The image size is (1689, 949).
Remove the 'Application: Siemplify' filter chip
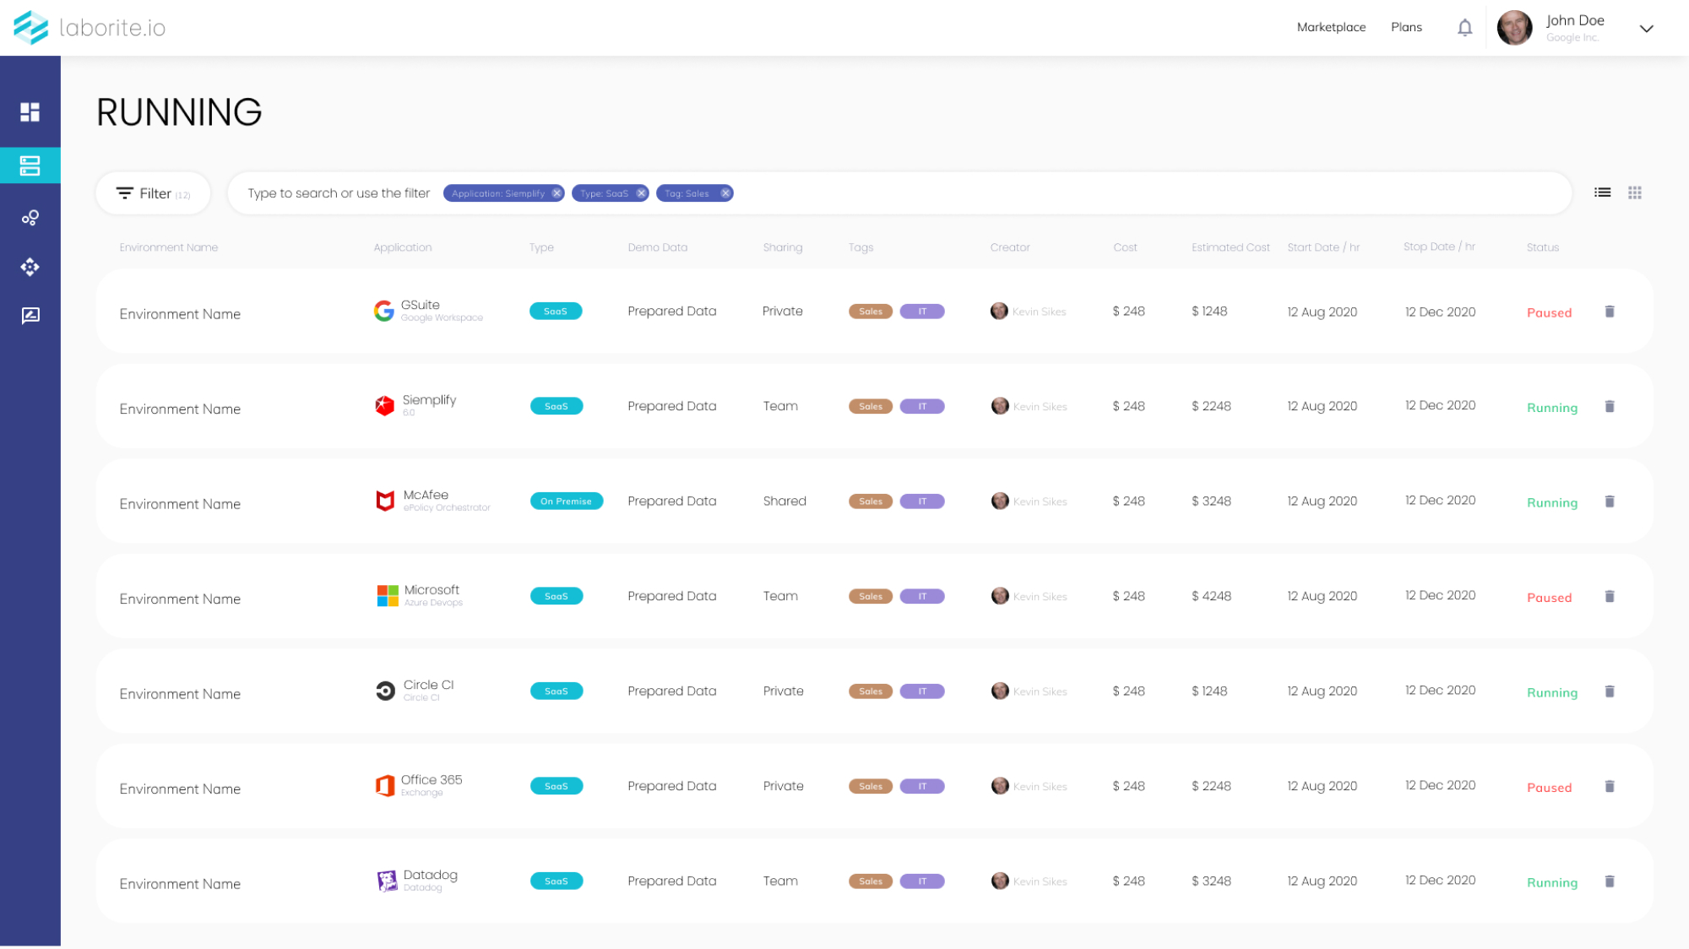[557, 193]
